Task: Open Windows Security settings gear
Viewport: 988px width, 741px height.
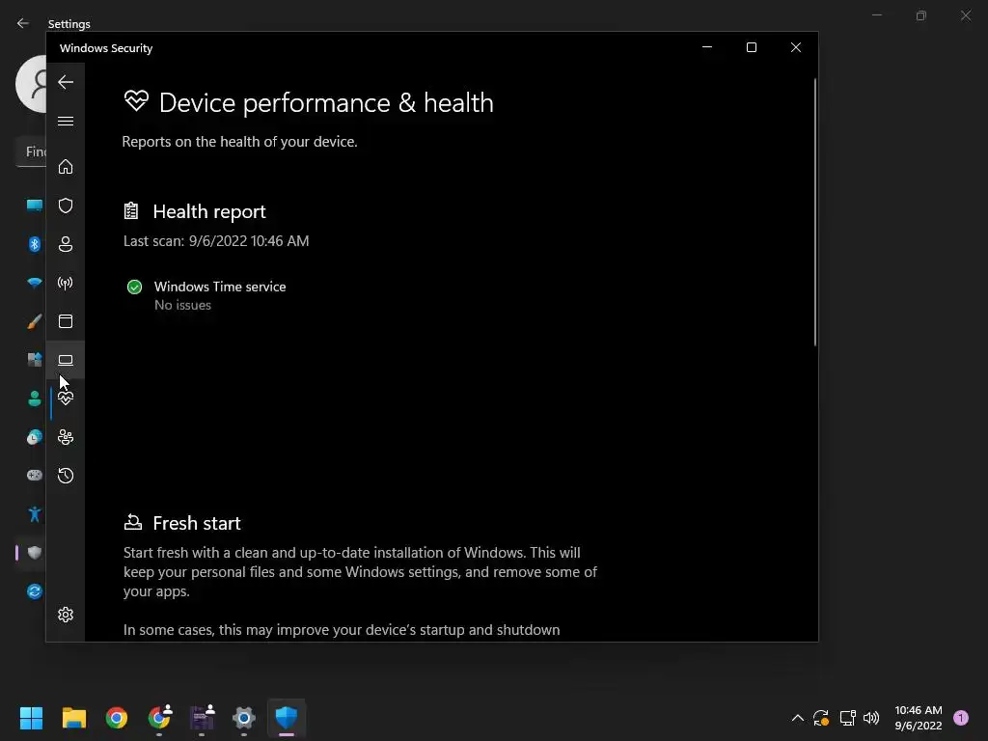Action: coord(66,615)
